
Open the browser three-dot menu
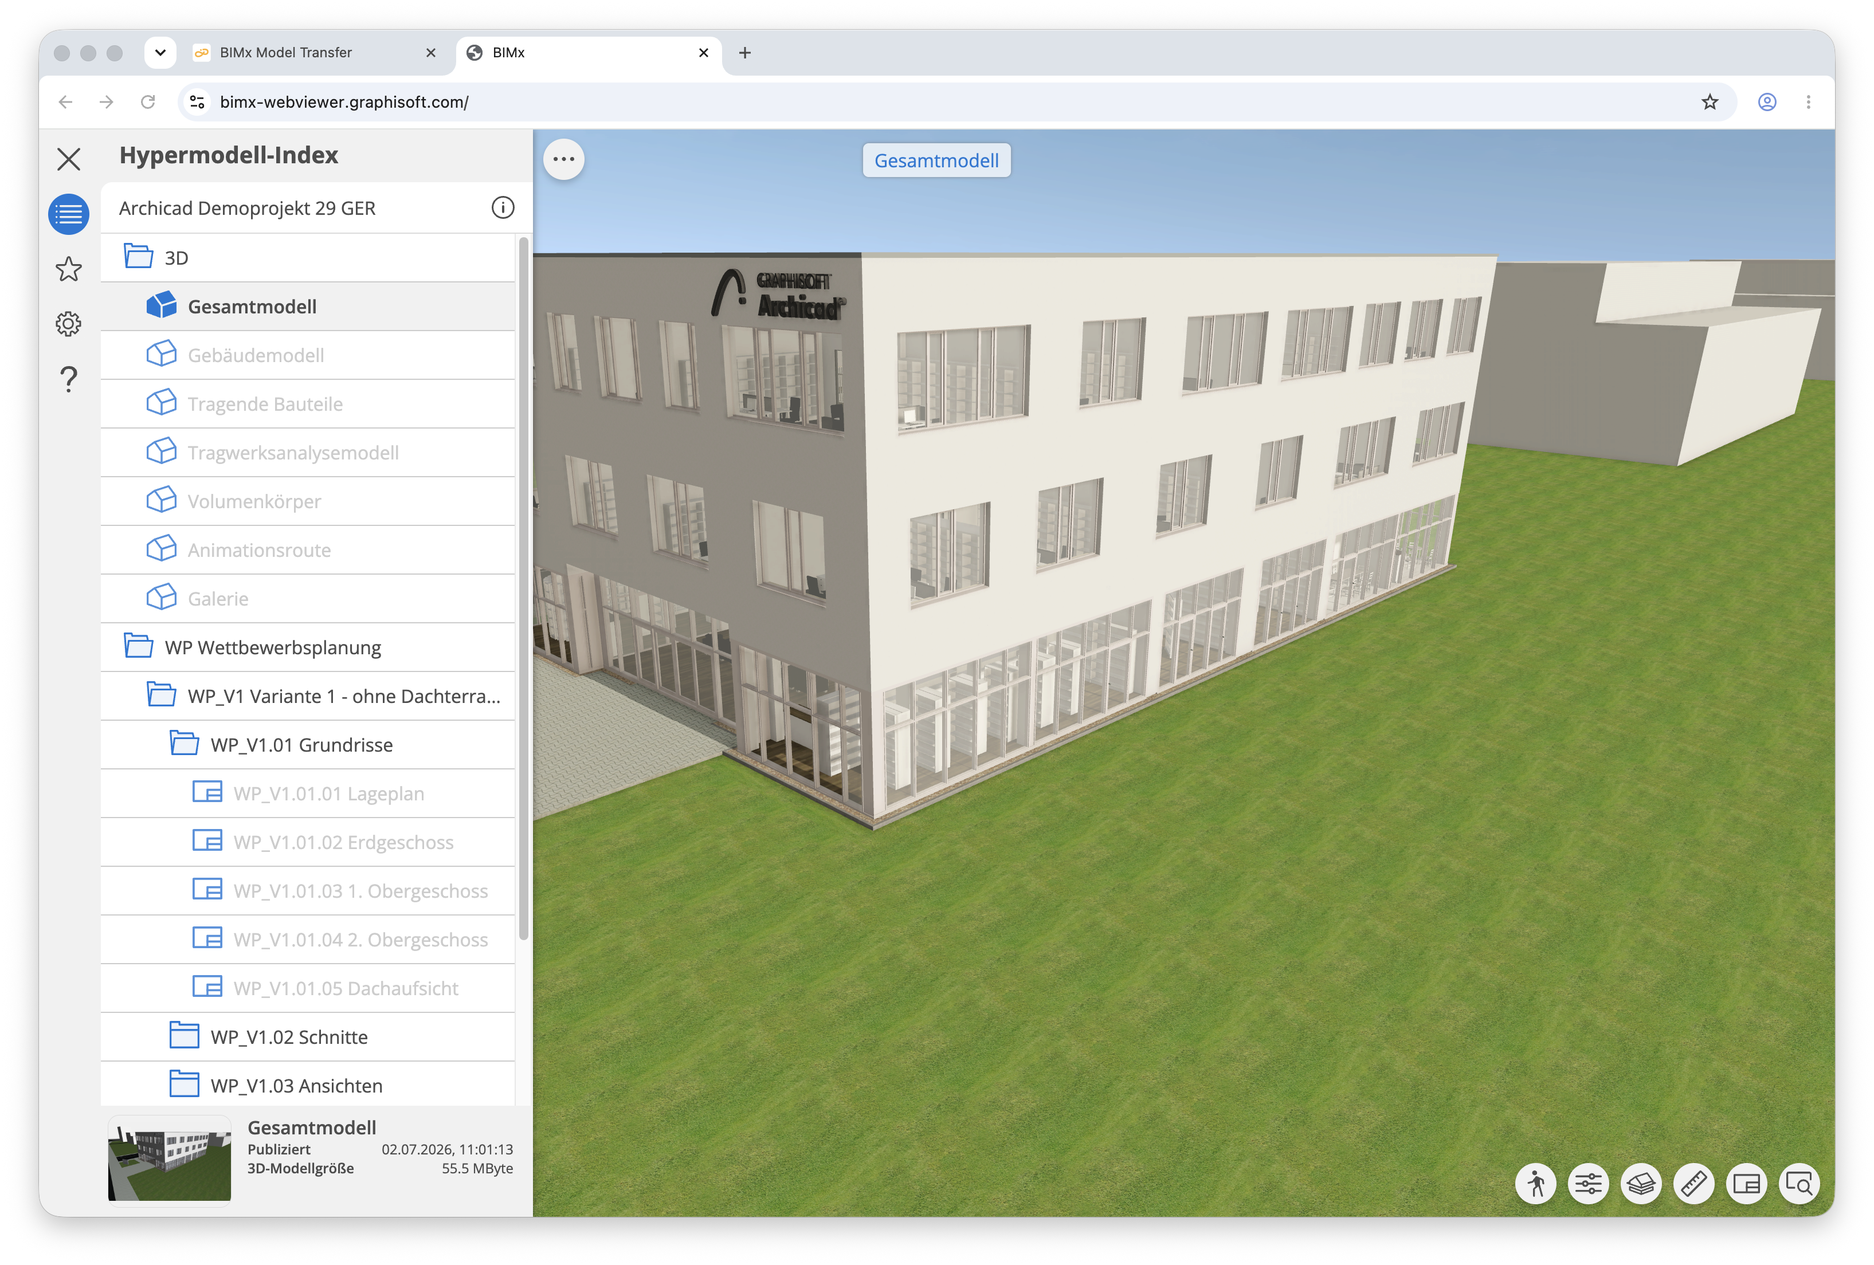click(1808, 101)
